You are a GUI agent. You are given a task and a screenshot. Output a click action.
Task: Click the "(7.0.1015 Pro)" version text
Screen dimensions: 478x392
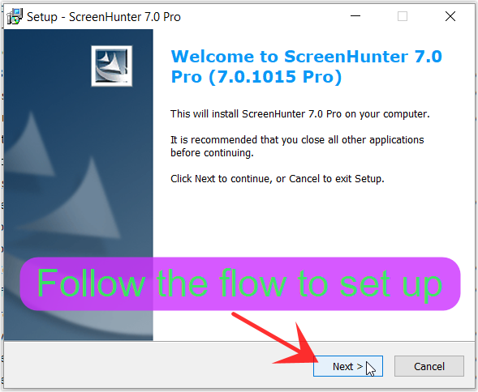pos(275,76)
